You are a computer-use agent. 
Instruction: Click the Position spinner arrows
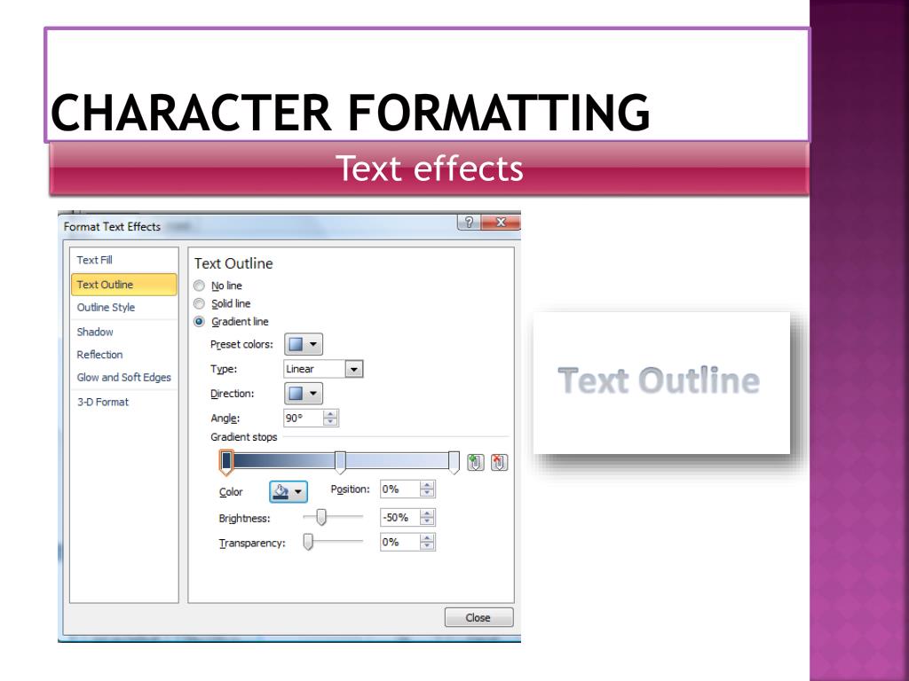pos(427,489)
